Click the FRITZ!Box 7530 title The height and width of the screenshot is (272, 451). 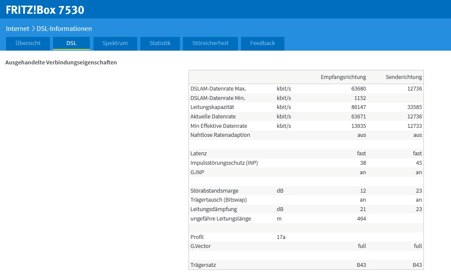click(45, 9)
